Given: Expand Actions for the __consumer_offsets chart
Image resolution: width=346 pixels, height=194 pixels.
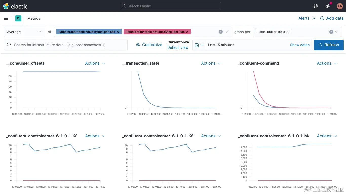Looking at the screenshot, I should pos(95,63).
